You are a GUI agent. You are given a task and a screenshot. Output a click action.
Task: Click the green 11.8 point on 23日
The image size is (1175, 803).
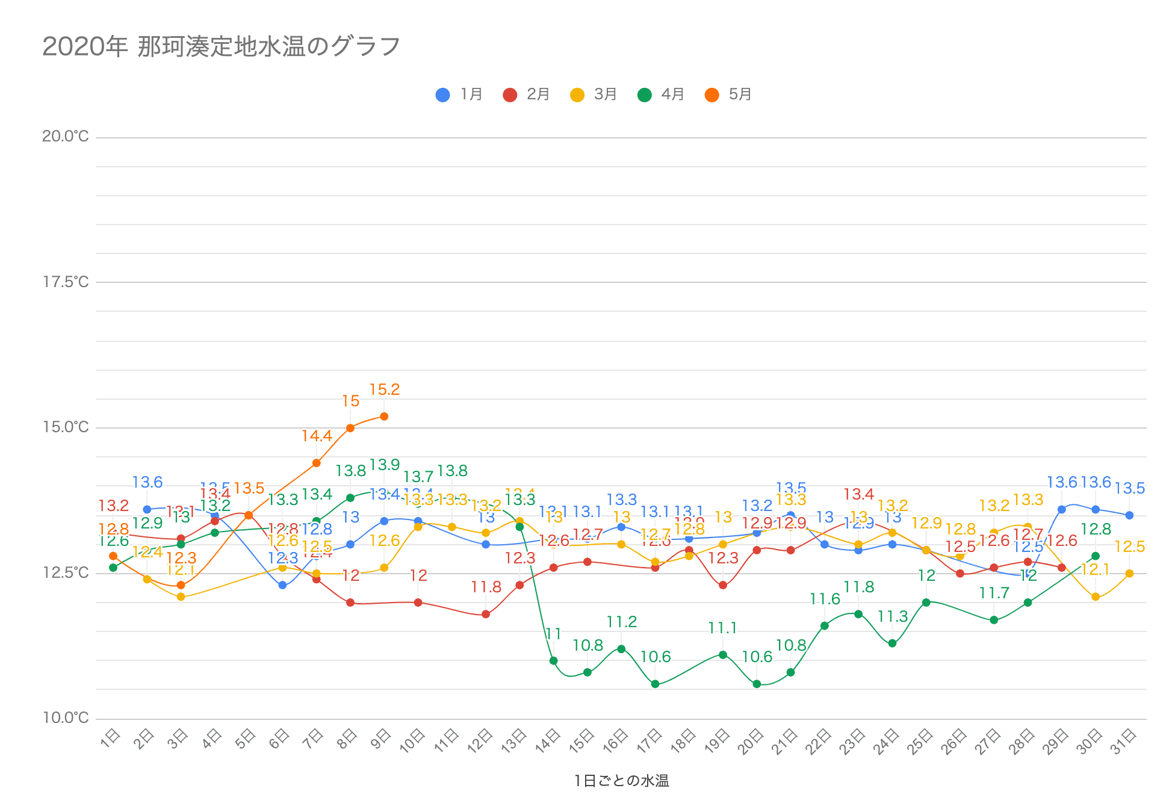tap(858, 614)
